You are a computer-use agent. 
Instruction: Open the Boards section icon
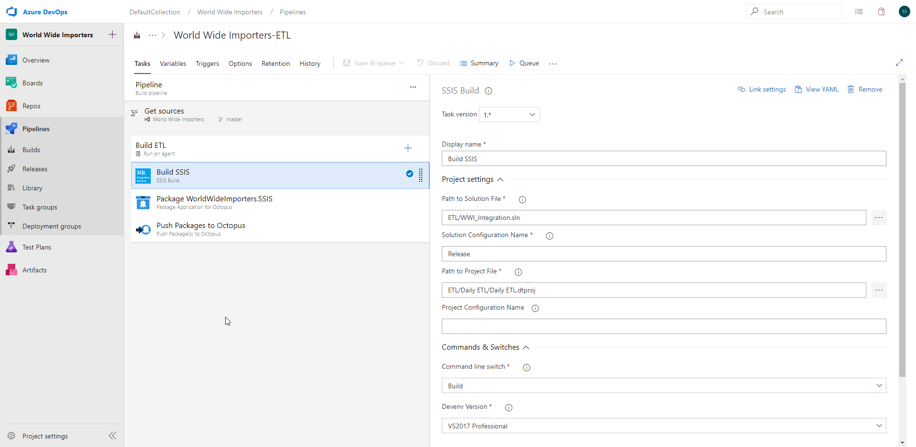tap(11, 83)
